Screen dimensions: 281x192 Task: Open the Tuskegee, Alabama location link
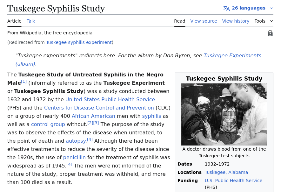(x=226, y=172)
